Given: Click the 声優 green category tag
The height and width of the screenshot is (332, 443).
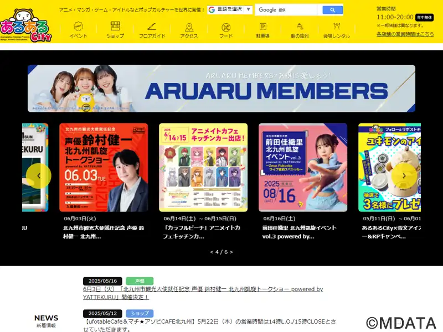Looking at the screenshot, I should (140, 281).
